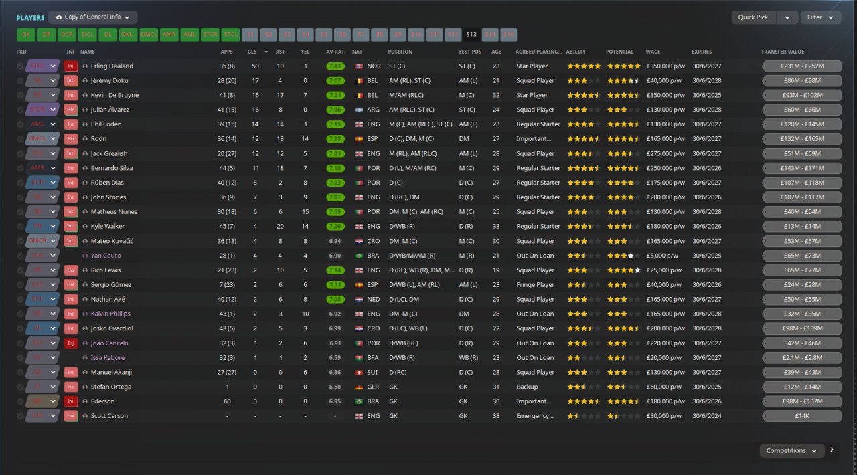Click the person icon next to Yan Couto

click(85, 256)
